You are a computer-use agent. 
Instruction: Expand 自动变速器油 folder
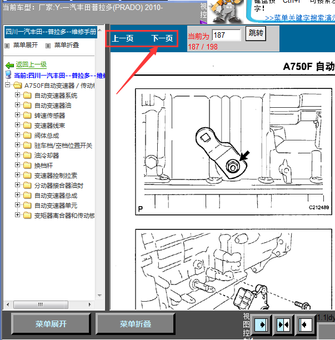(x=18, y=105)
